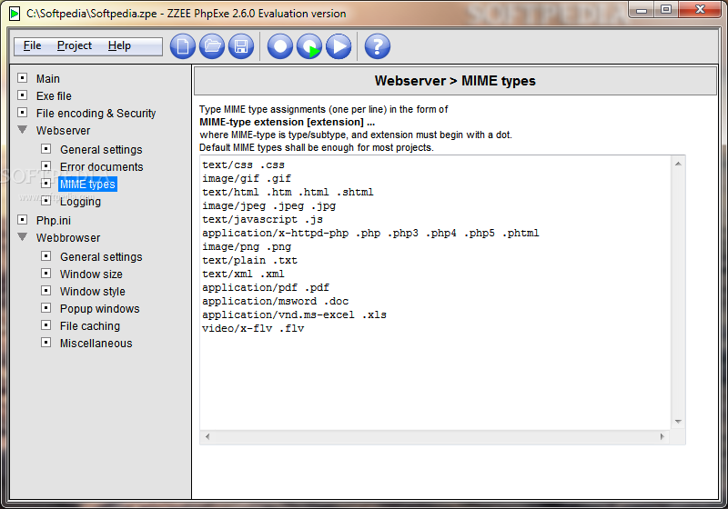Click the 'text/css .css' line
The image size is (728, 509).
point(243,165)
